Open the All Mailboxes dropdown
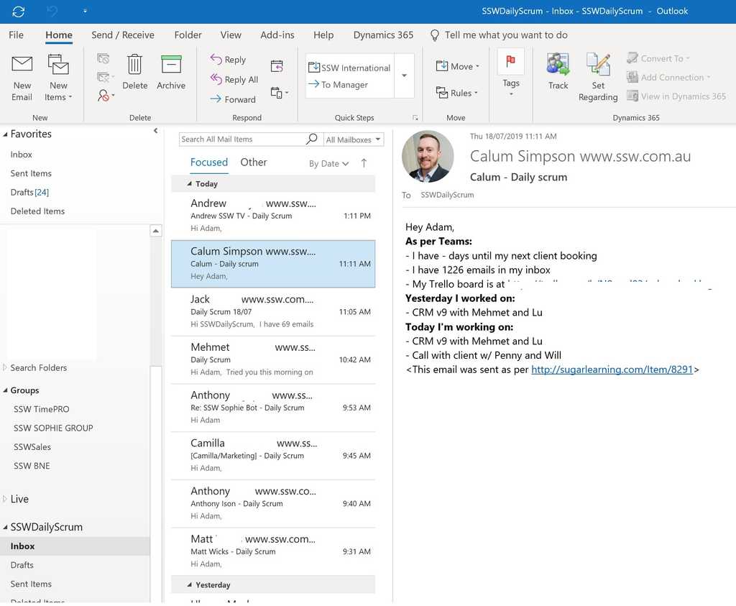 click(351, 139)
